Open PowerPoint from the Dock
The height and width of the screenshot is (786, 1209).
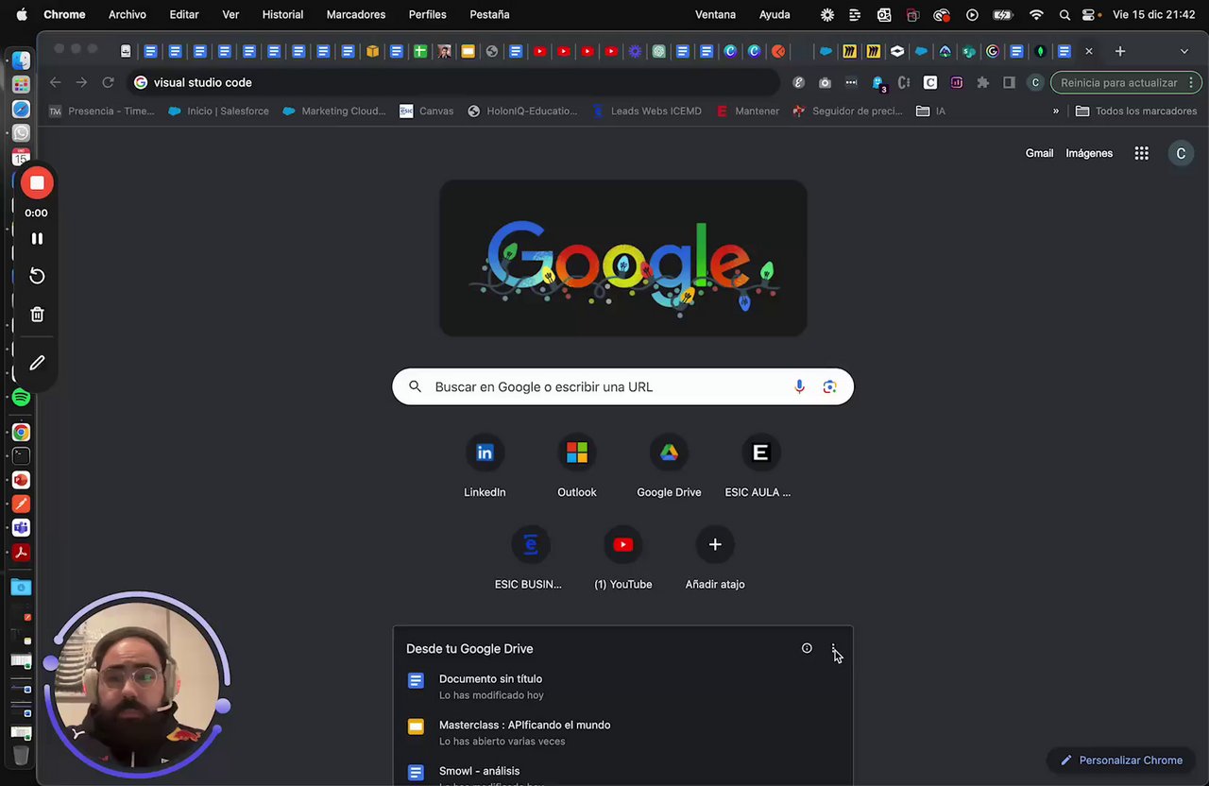coord(21,481)
